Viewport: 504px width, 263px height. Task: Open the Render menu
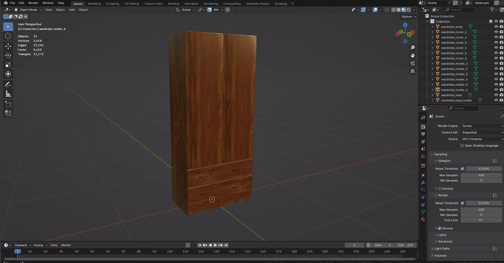tap(33, 3)
